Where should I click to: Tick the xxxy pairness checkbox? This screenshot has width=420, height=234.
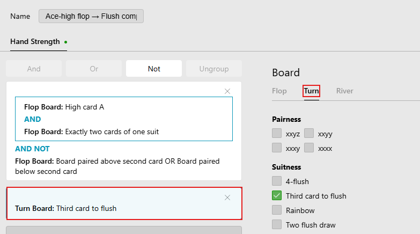tap(277, 148)
